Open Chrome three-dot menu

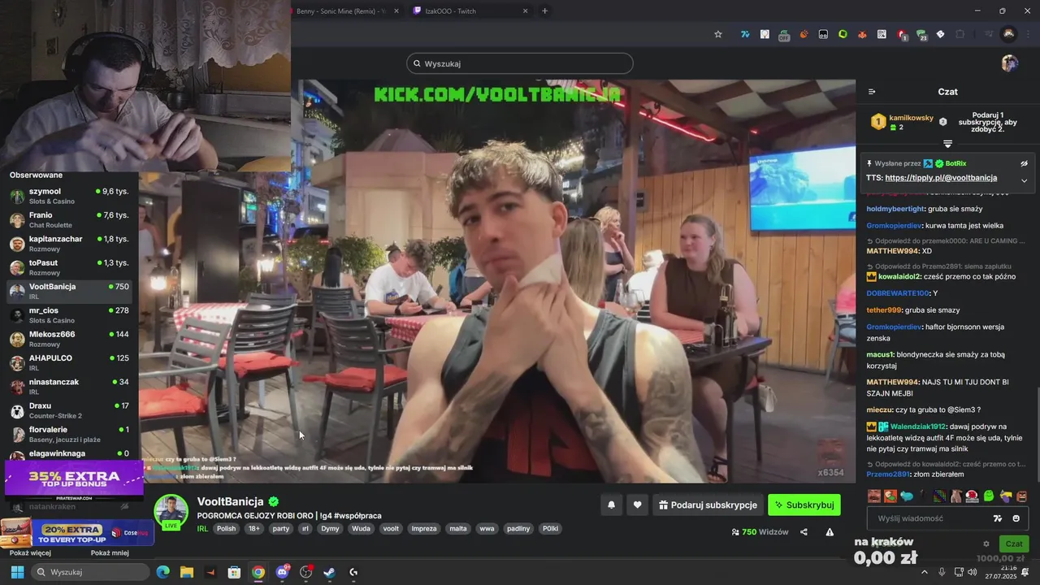point(1028,34)
